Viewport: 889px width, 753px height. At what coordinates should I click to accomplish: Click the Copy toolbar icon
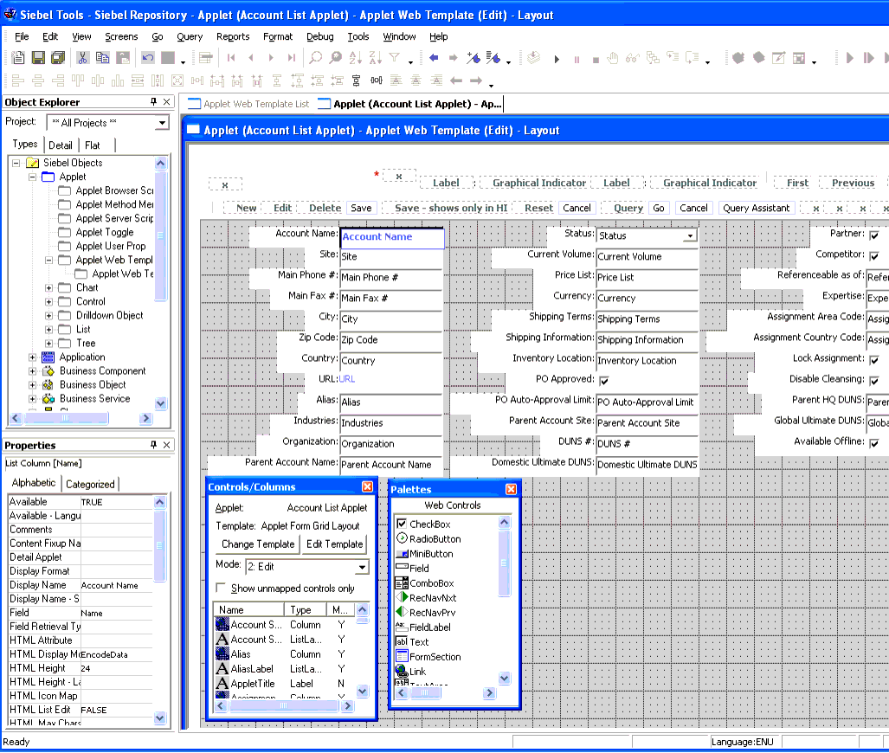(103, 58)
